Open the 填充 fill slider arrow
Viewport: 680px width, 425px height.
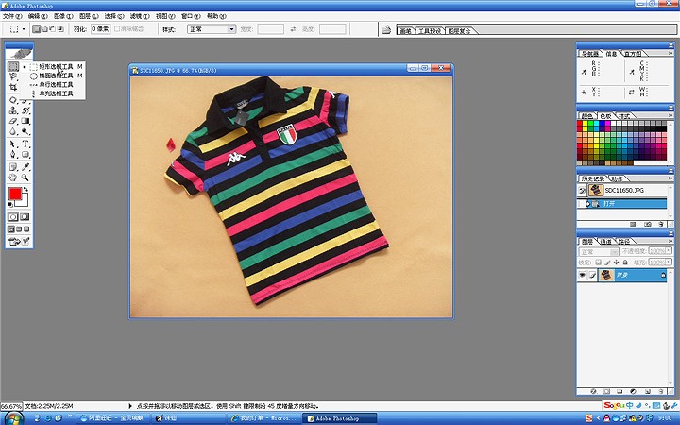point(669,262)
